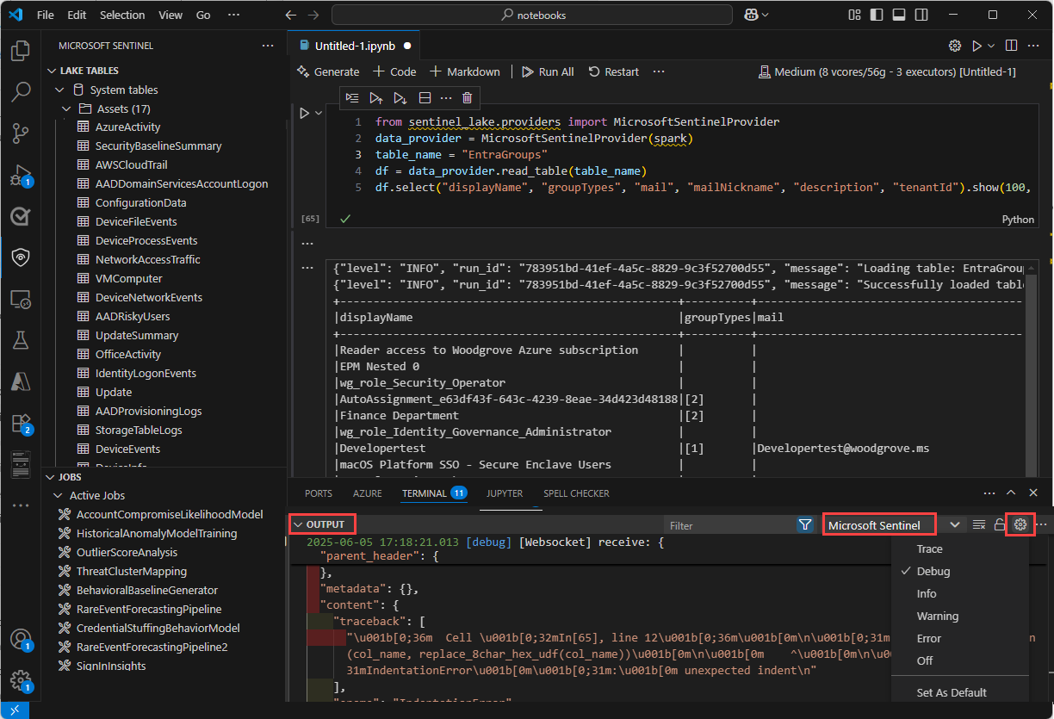The image size is (1054, 719).
Task: Delete cell using the trash icon
Action: pos(467,98)
